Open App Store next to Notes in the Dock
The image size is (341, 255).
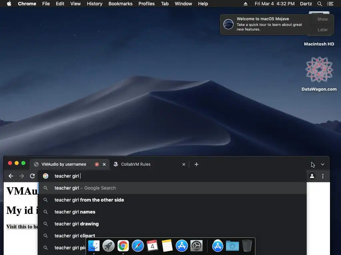tap(181, 246)
